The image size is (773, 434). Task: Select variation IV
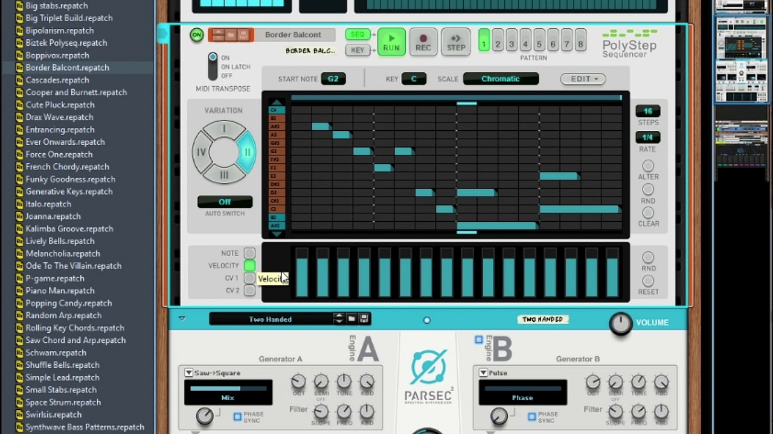point(201,152)
